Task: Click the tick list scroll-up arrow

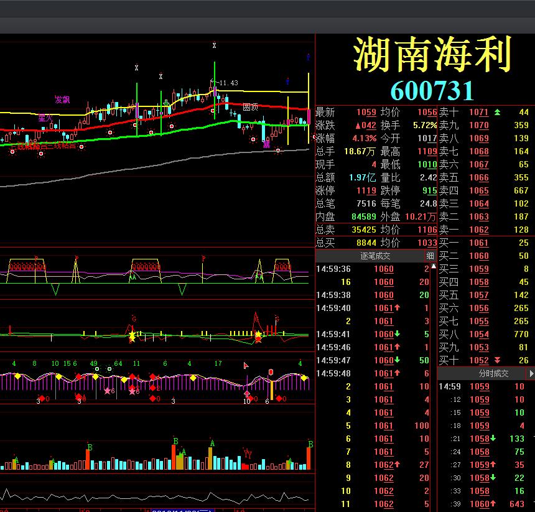Action: pos(434,266)
